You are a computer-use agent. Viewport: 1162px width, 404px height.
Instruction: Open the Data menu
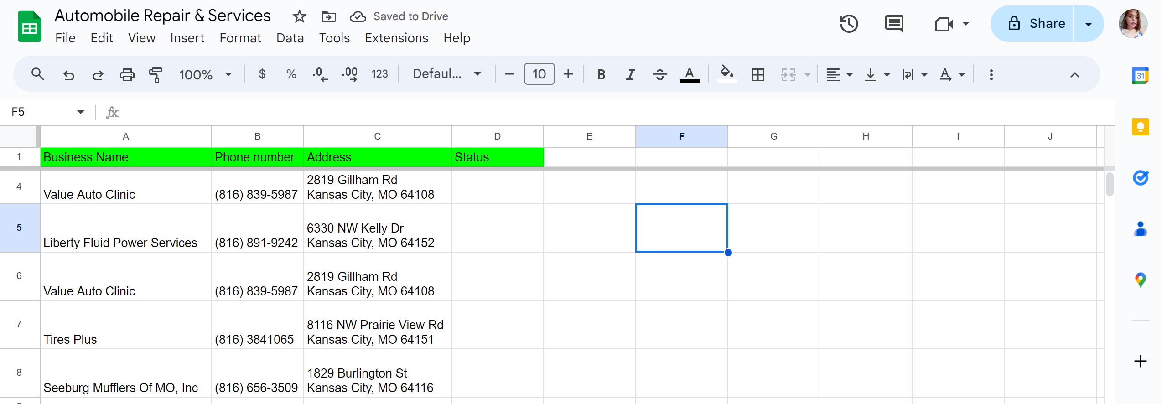[290, 38]
